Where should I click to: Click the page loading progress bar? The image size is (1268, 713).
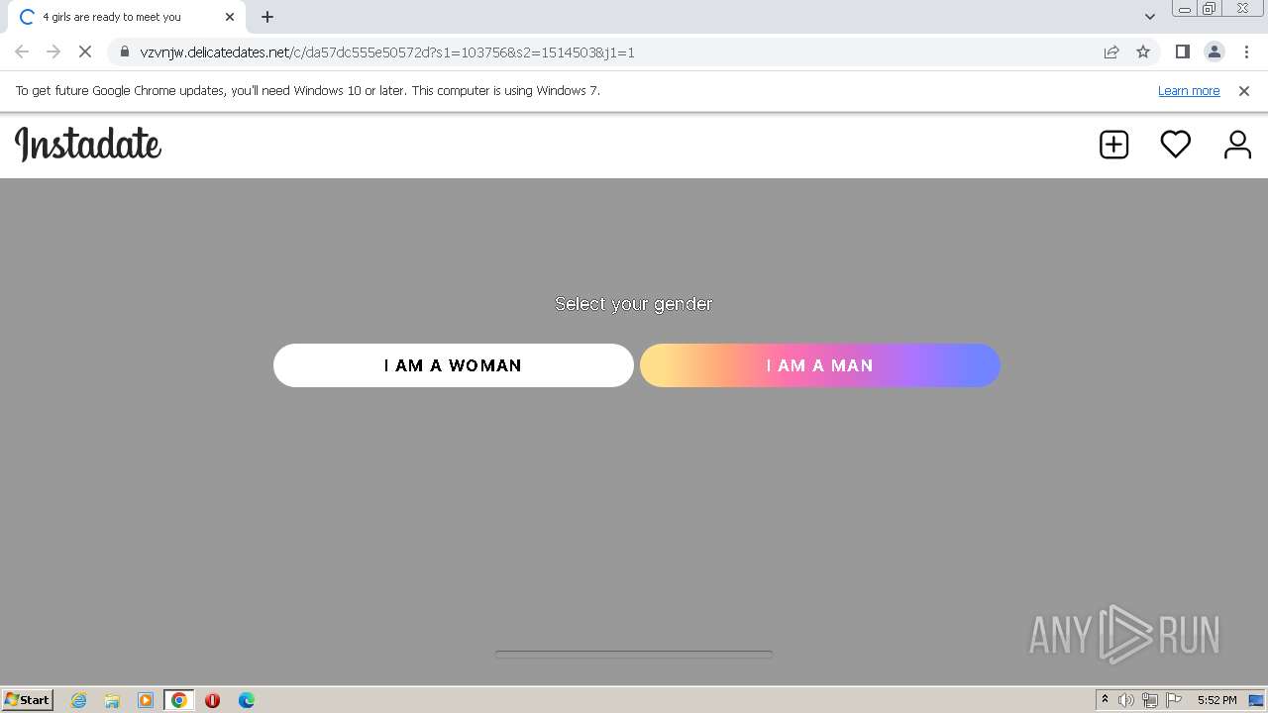tap(634, 655)
